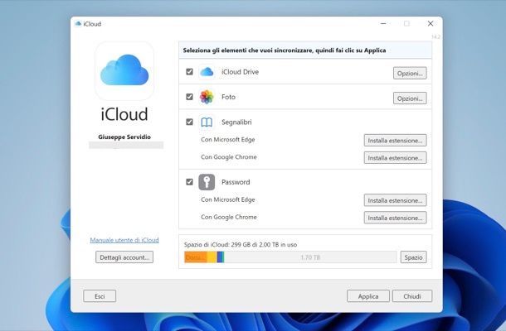Click the Password label text
Screen dimensions: 506x331
click(x=236, y=182)
